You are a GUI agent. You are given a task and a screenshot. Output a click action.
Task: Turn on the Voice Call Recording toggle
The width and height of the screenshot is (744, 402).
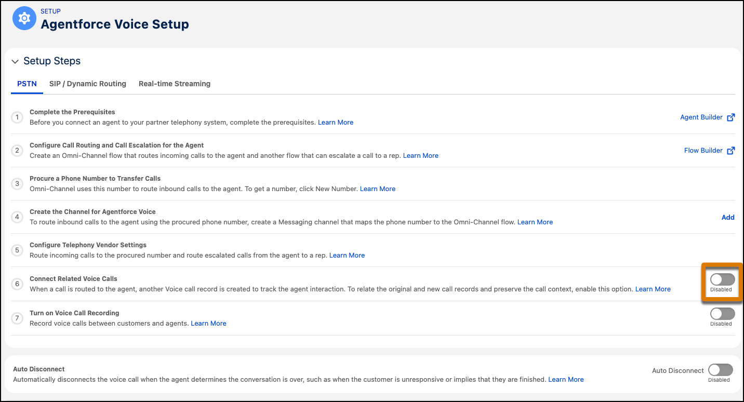tap(722, 314)
